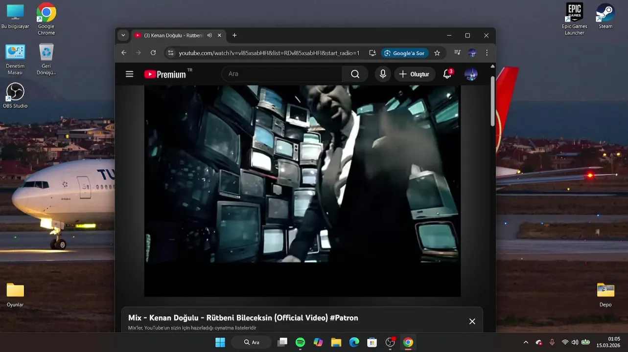
Task: Bookmark this page with the star icon
Action: pos(437,53)
